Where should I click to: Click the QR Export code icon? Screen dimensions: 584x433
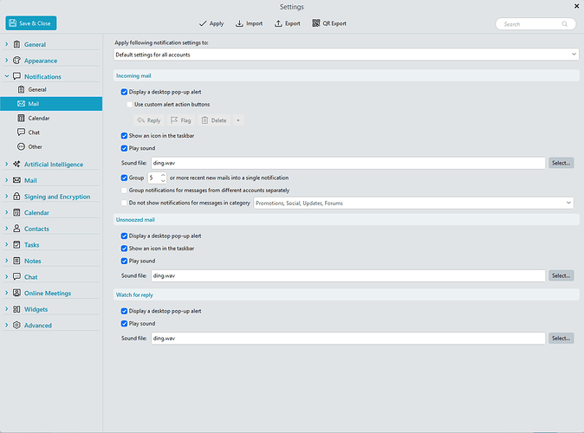click(x=316, y=23)
